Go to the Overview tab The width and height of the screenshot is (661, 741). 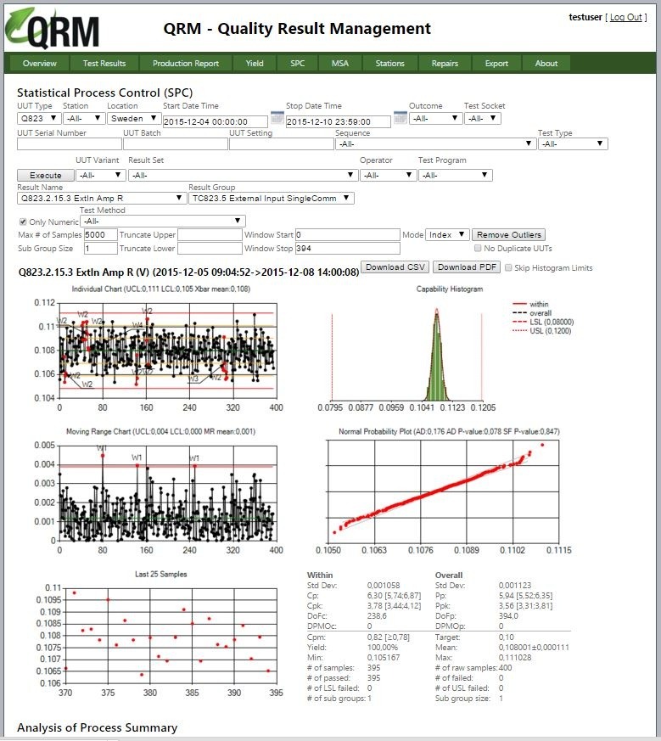[40, 64]
